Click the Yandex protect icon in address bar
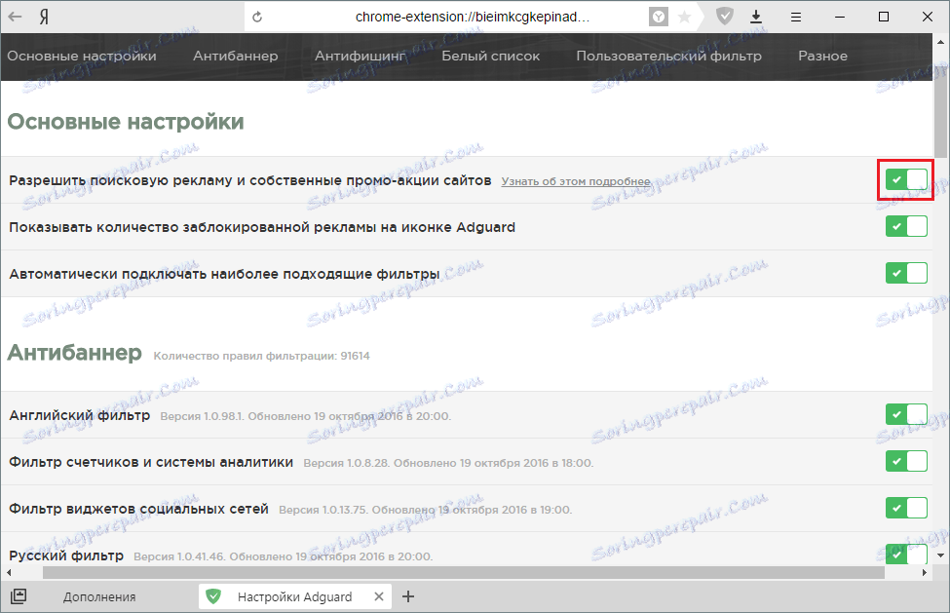The height and width of the screenshot is (613, 950). click(658, 17)
